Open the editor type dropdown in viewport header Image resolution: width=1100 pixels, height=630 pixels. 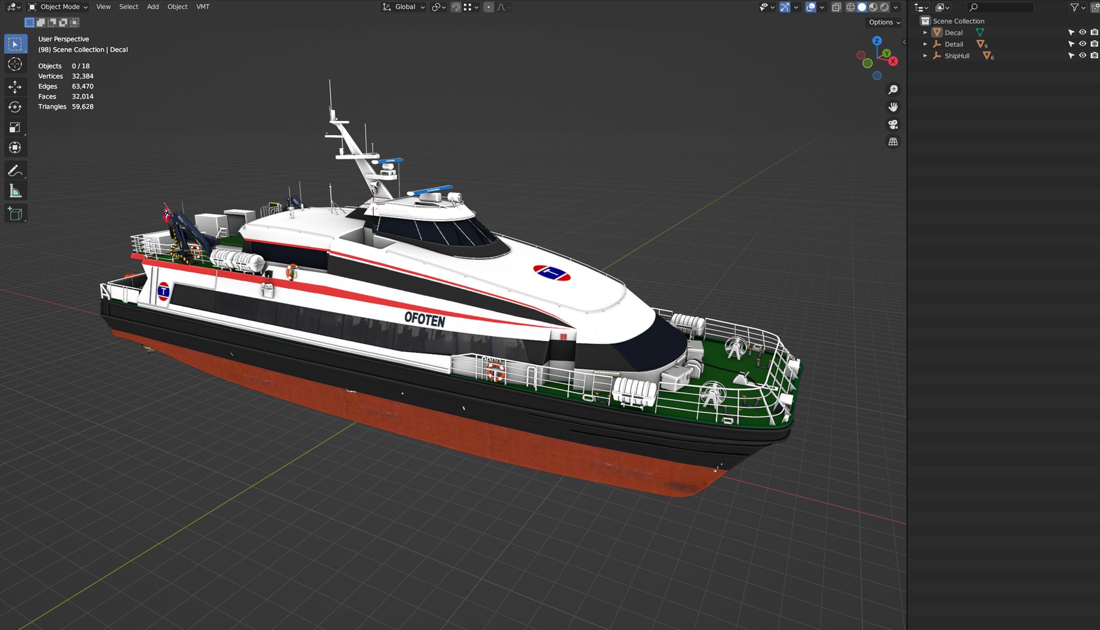click(x=13, y=7)
